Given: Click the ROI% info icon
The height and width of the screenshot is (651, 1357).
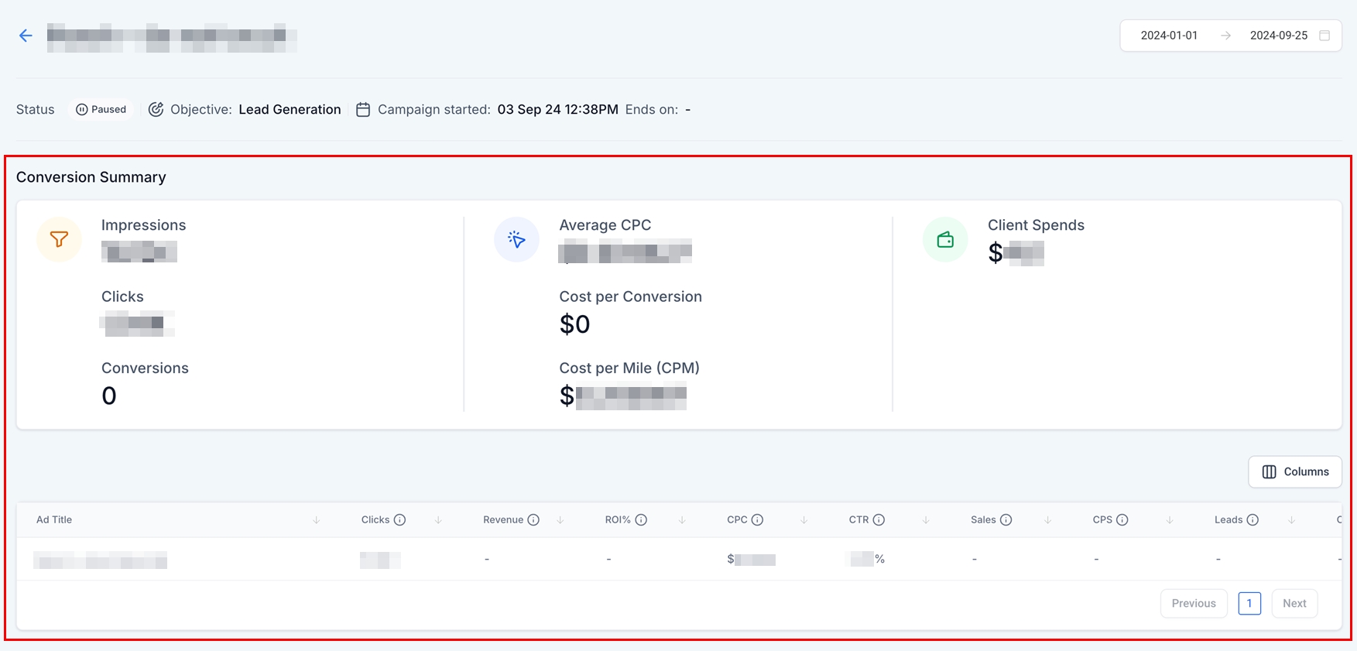Looking at the screenshot, I should (641, 520).
